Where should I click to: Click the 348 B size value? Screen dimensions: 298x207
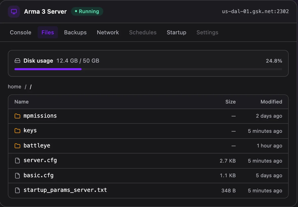pos(229,191)
